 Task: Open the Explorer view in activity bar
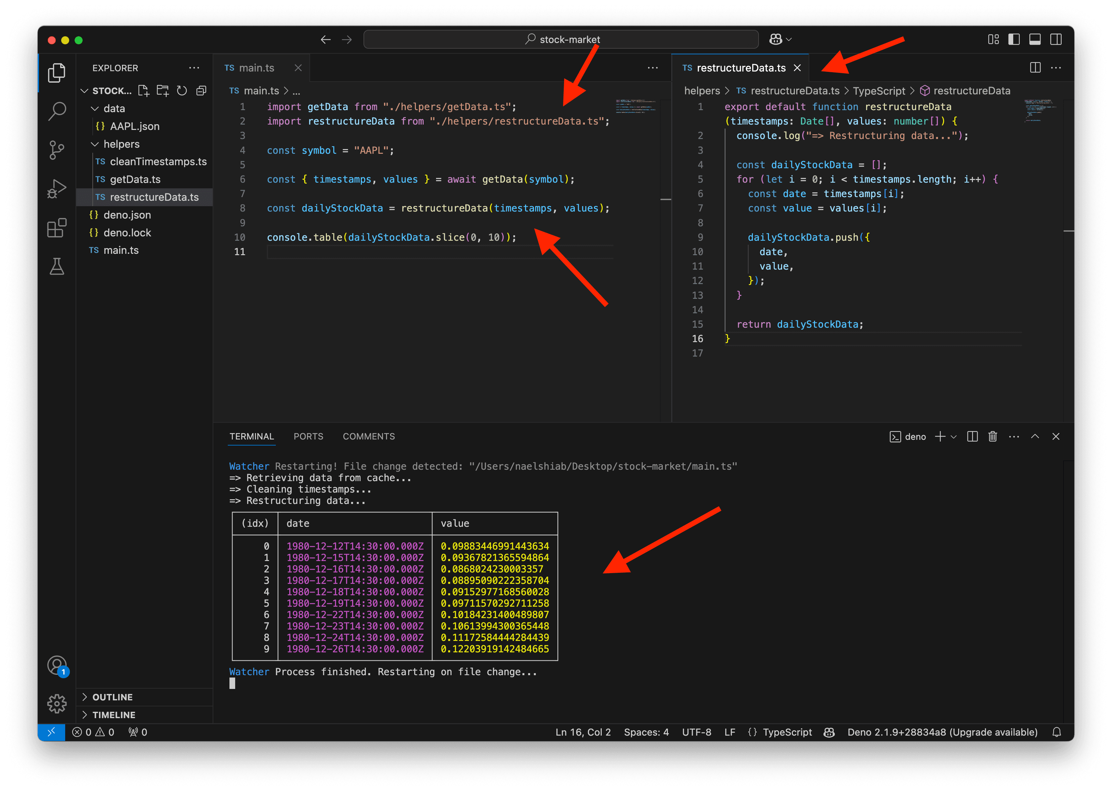pyautogui.click(x=56, y=73)
